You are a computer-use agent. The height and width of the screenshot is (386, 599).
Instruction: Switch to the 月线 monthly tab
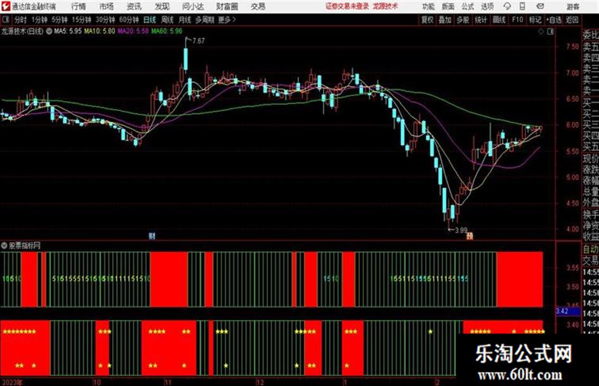184,20
